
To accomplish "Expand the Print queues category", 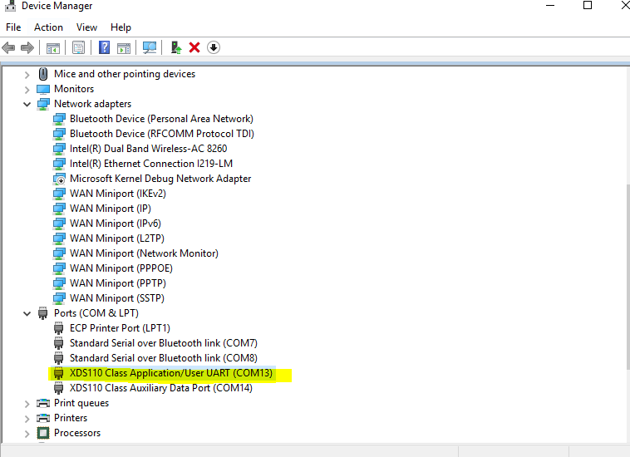I will pyautogui.click(x=27, y=404).
